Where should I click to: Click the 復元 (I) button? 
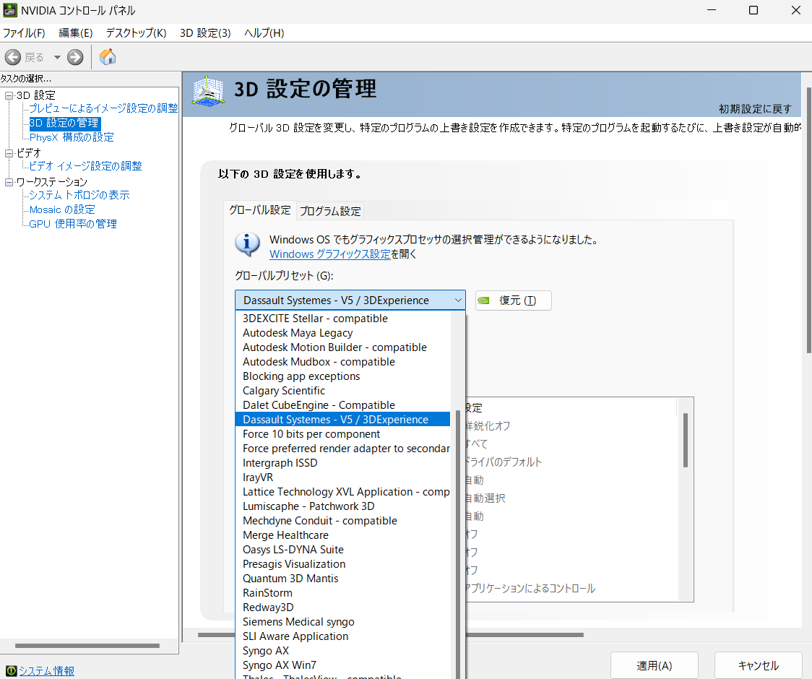(513, 300)
